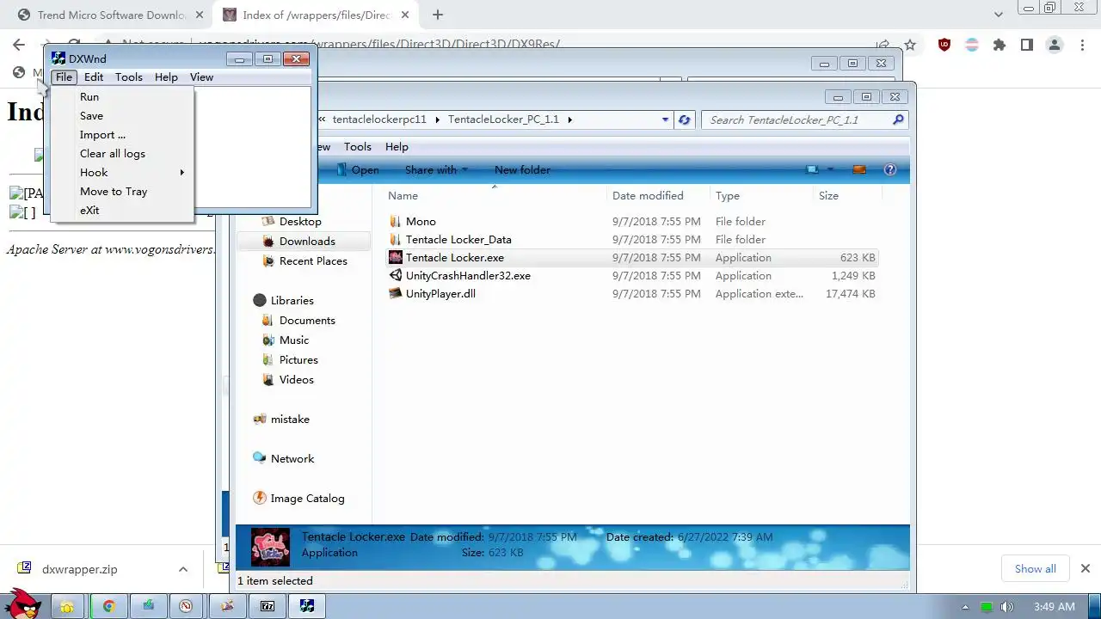
Task: Open the taskbar File Explorer icon
Action: (x=67, y=606)
